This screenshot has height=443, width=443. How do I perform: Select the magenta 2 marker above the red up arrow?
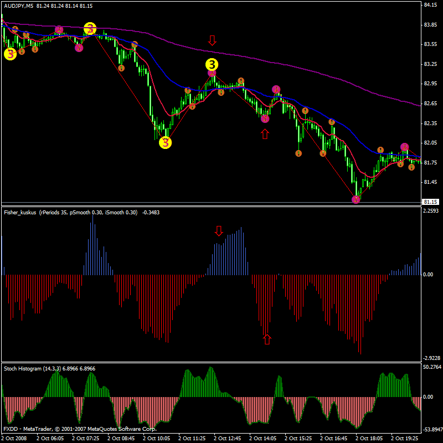[x=265, y=119]
